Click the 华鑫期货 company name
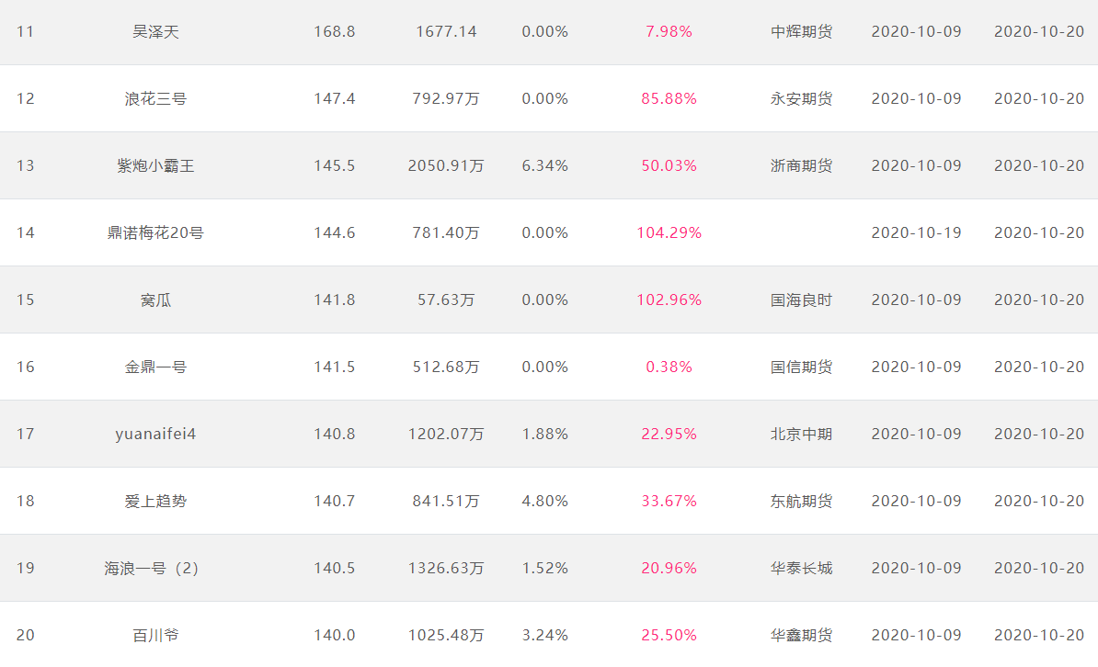The height and width of the screenshot is (667, 1098). (801, 635)
